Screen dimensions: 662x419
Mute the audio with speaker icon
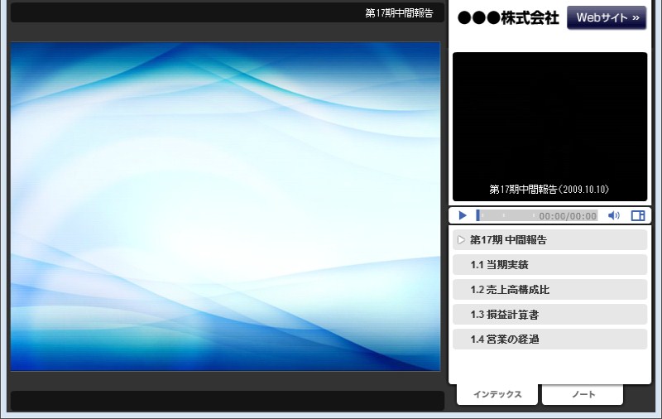[x=613, y=216]
